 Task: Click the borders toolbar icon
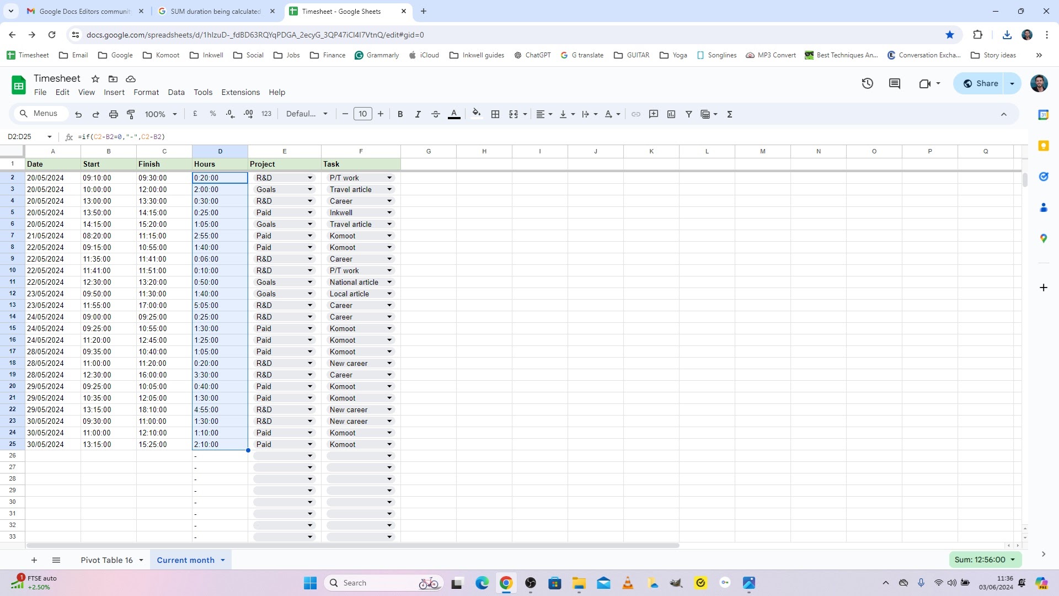pos(495,114)
